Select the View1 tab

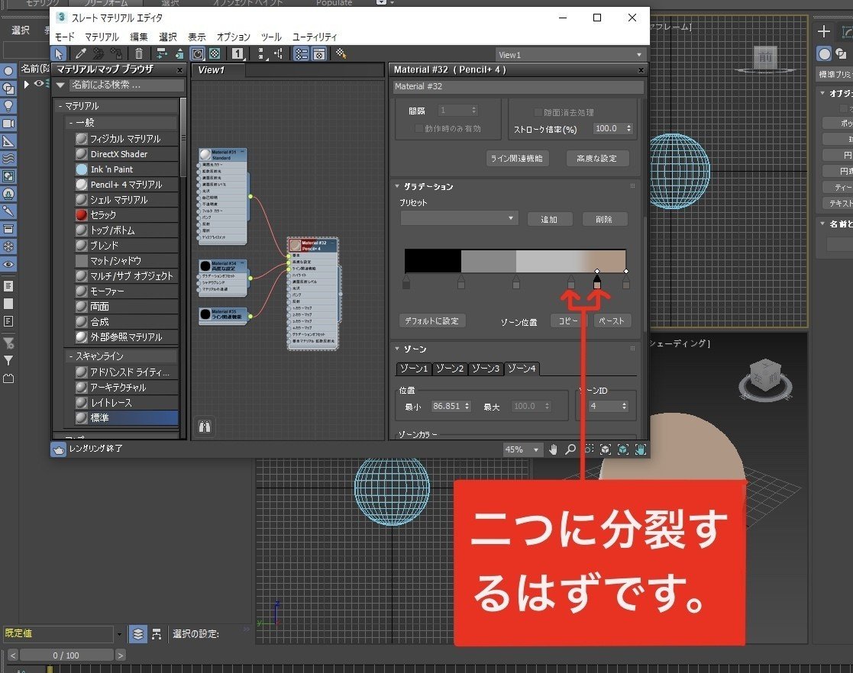(218, 70)
